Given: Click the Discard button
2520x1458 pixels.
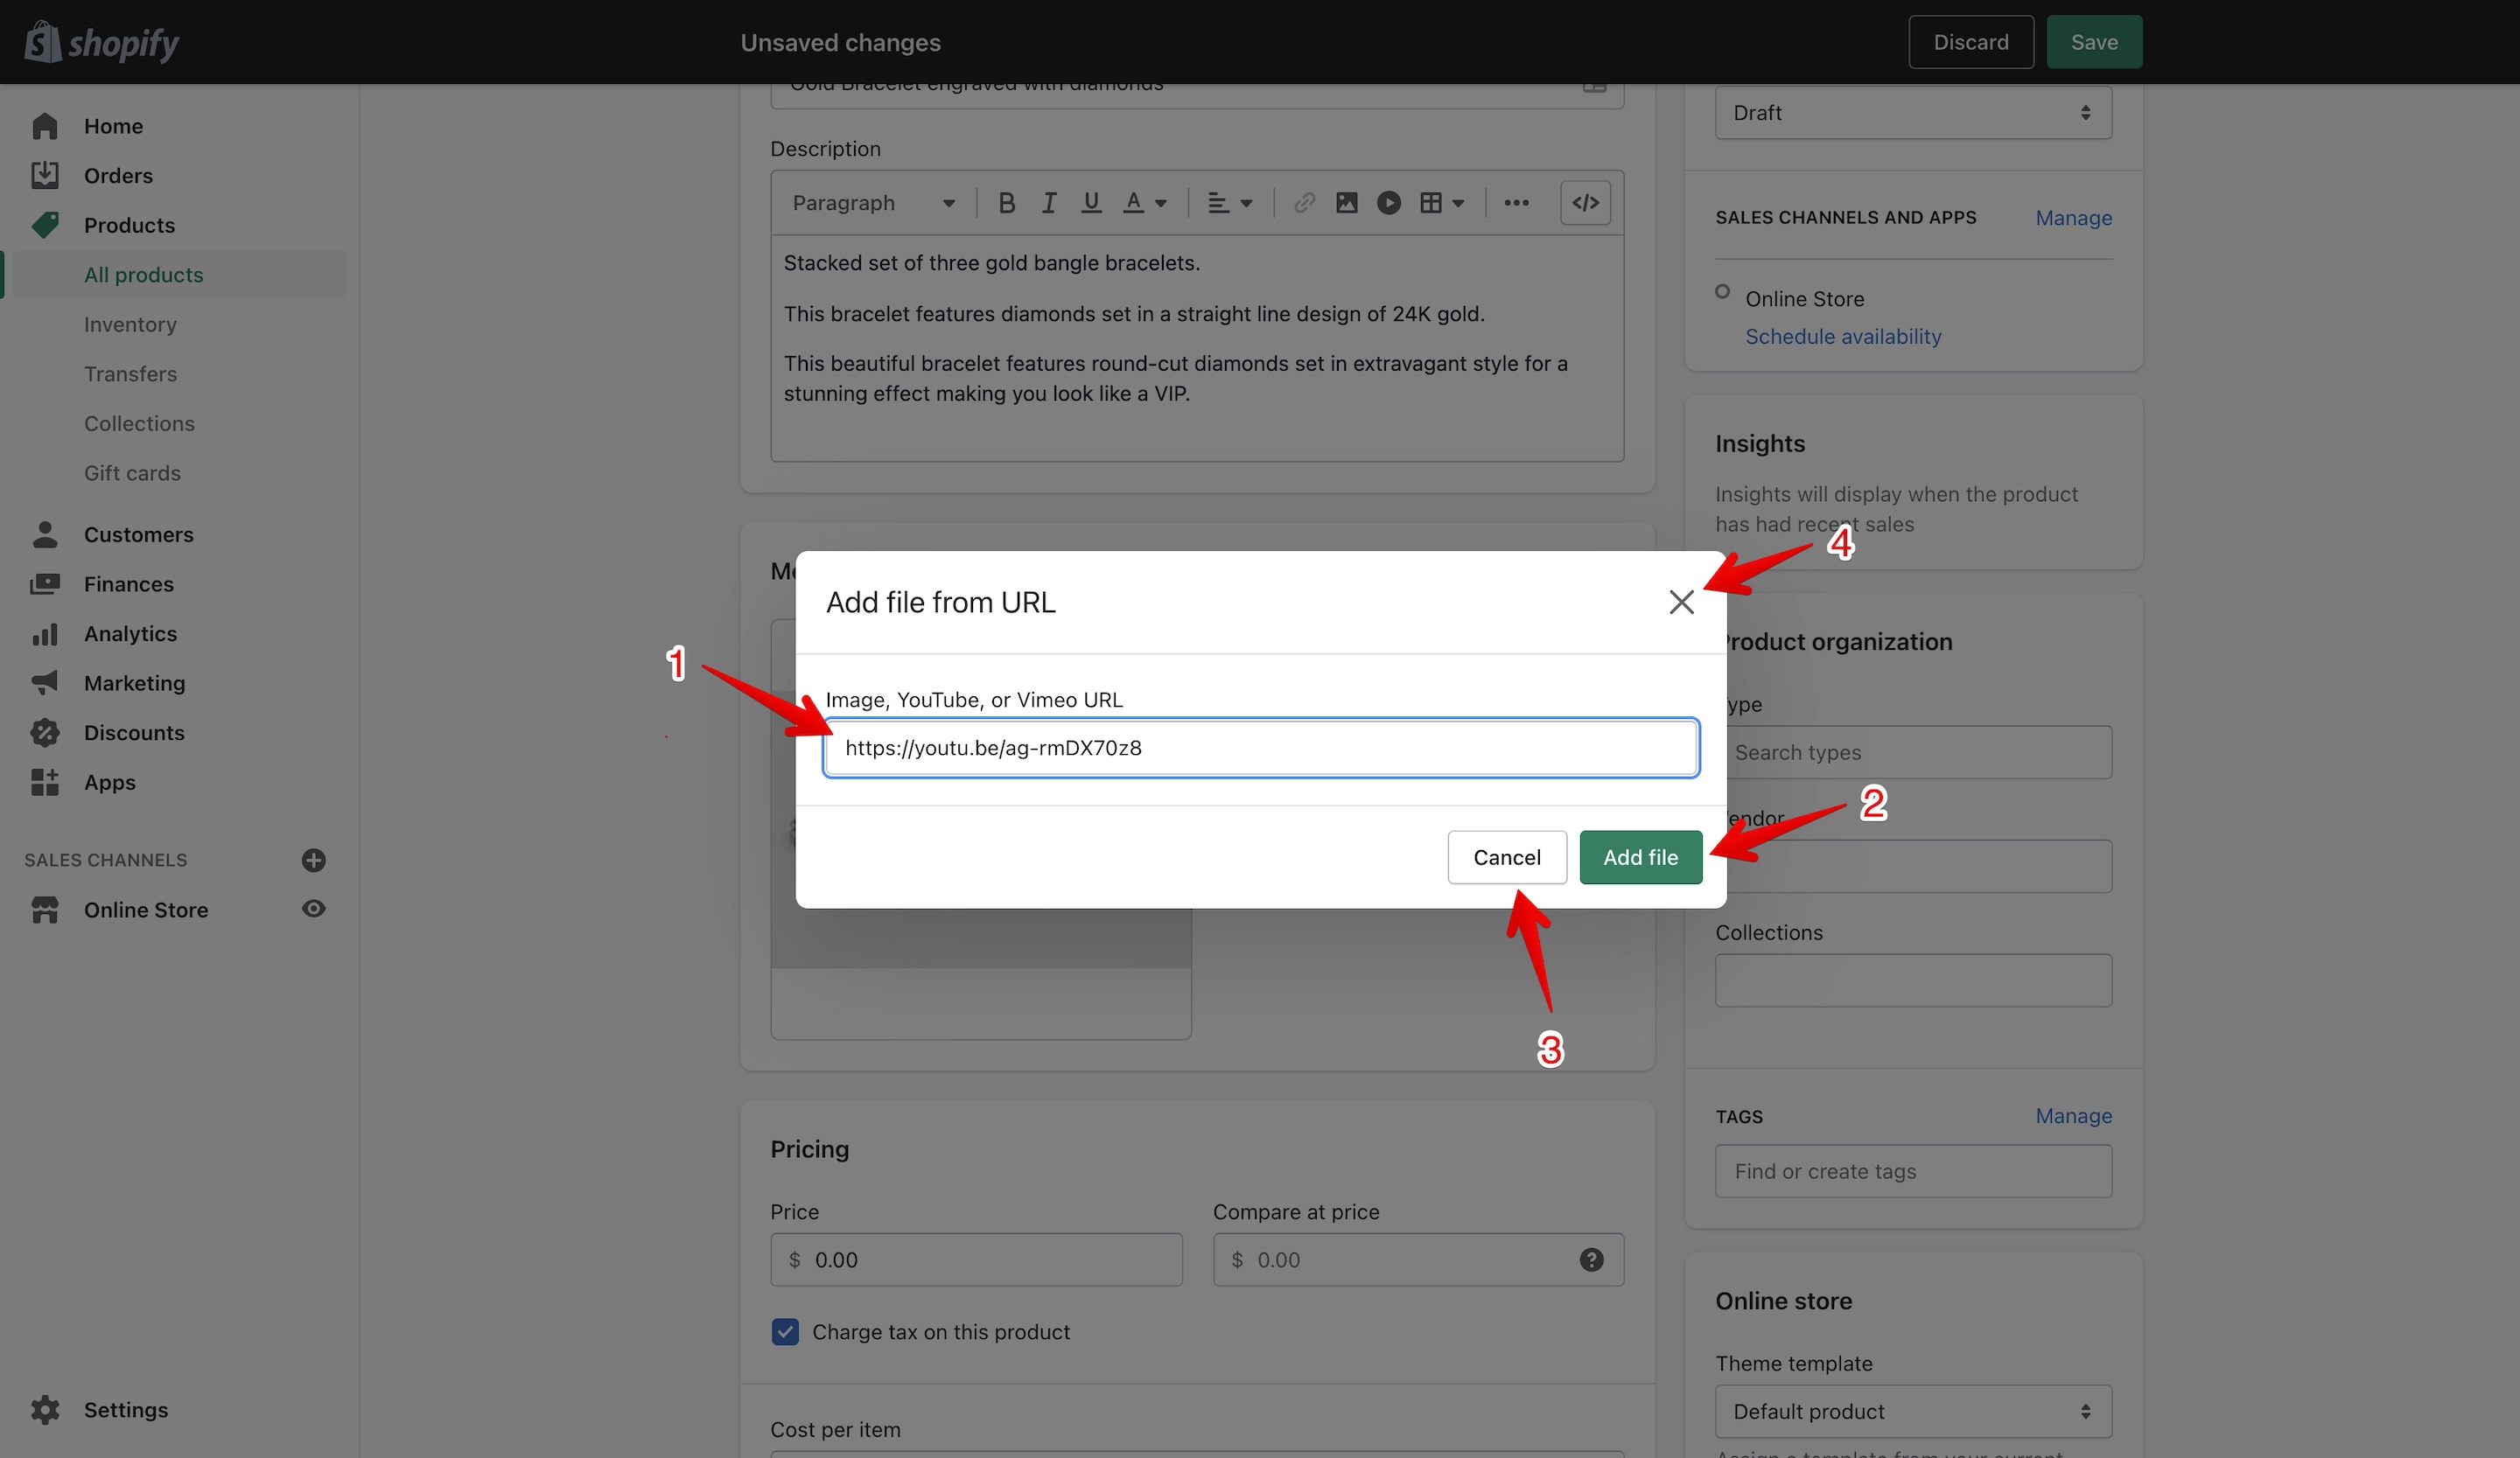Looking at the screenshot, I should pos(1970,42).
